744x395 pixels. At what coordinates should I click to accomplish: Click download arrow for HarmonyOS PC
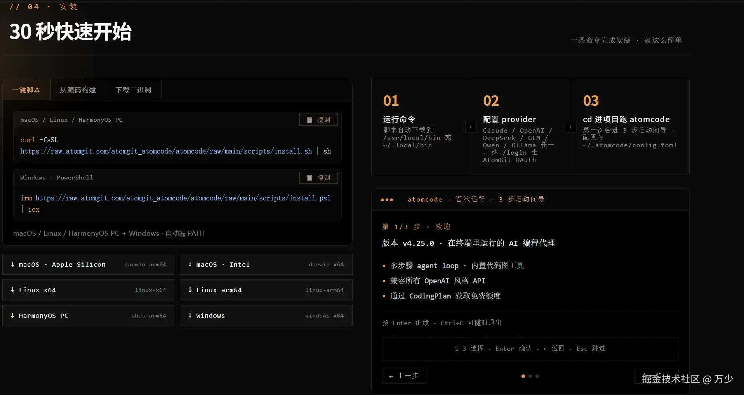tap(12, 316)
